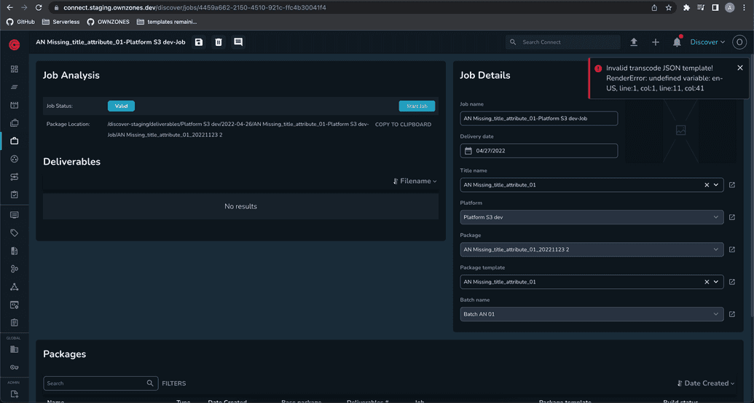
Task: Click the tag icon in sidebar
Action: click(15, 233)
